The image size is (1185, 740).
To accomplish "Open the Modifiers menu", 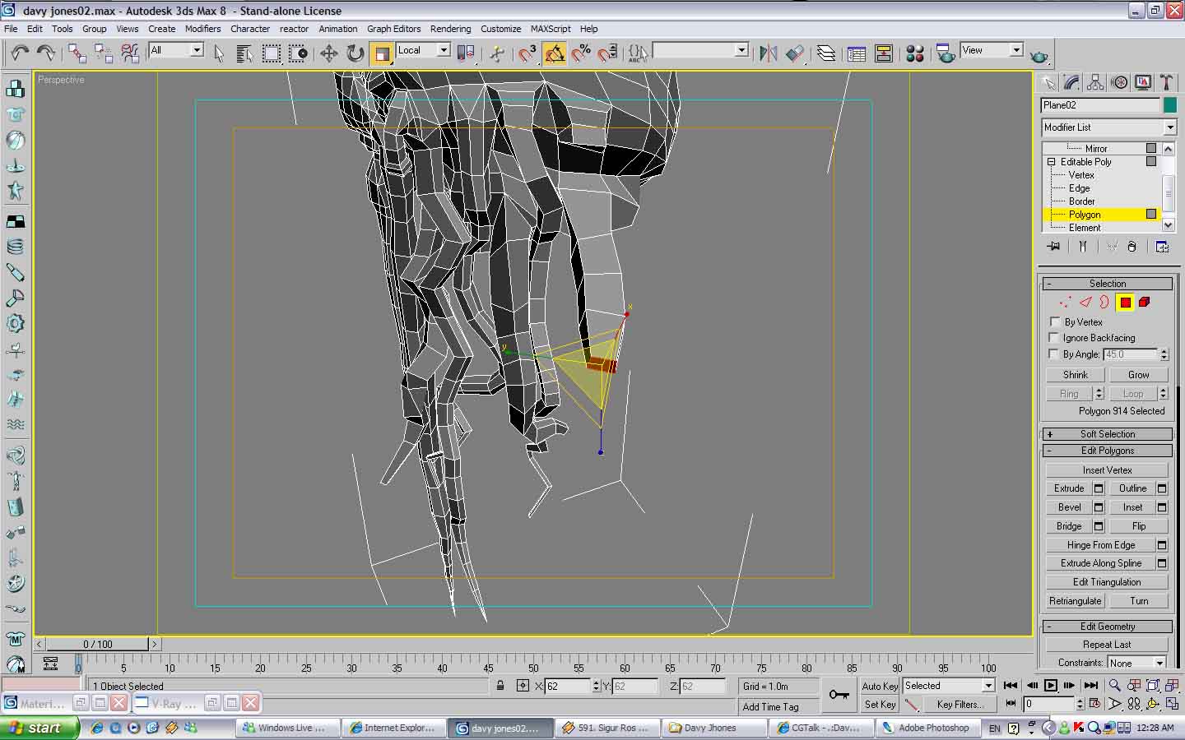I will click(x=202, y=29).
